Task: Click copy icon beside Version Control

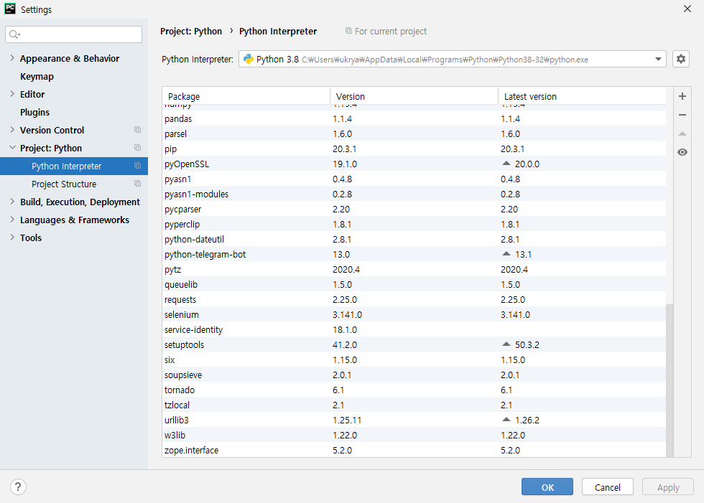Action: [137, 130]
